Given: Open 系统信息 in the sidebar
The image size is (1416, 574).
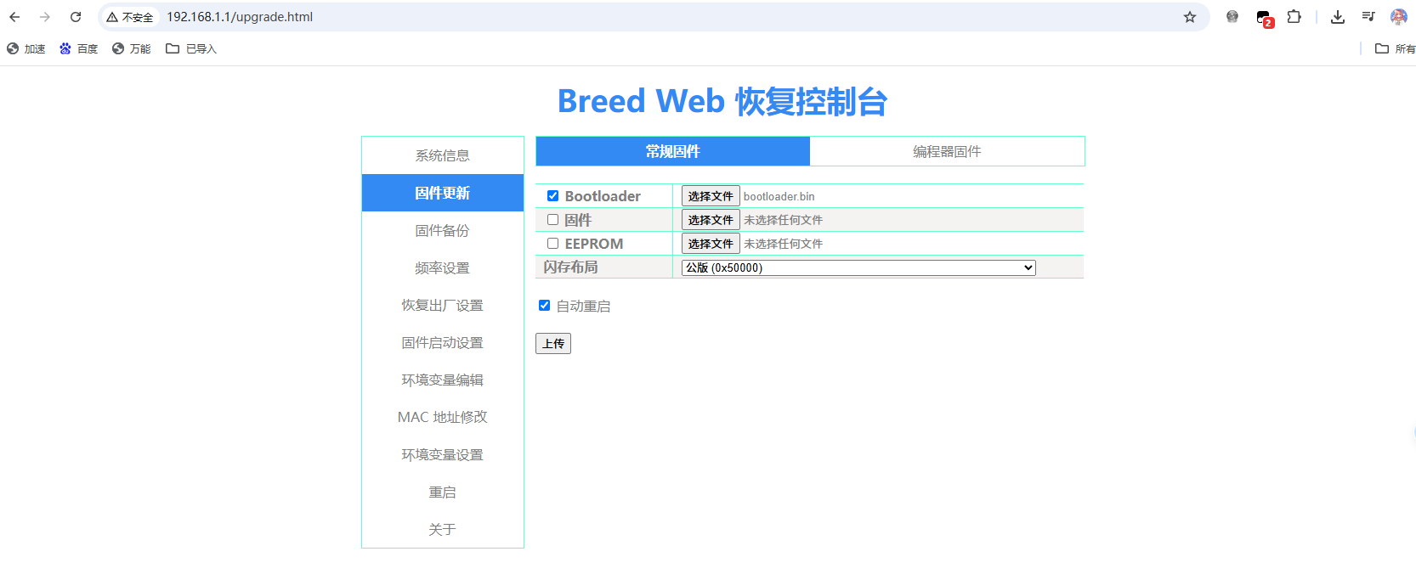Looking at the screenshot, I should point(443,155).
